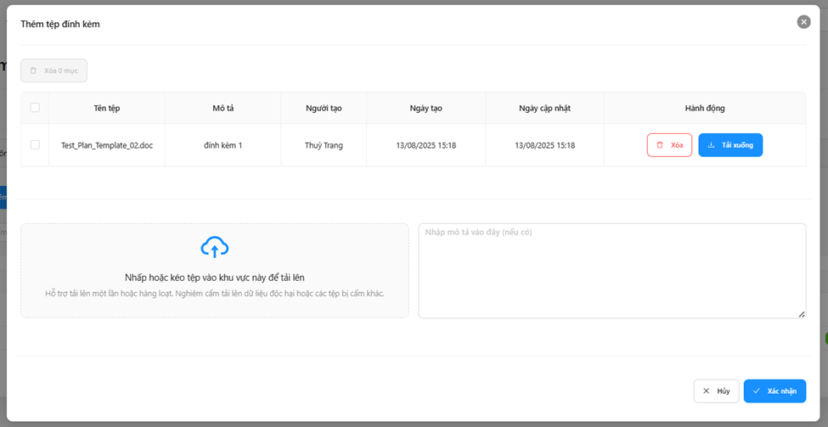
Task: Click the đính kèm 1 description cell
Action: (223, 146)
